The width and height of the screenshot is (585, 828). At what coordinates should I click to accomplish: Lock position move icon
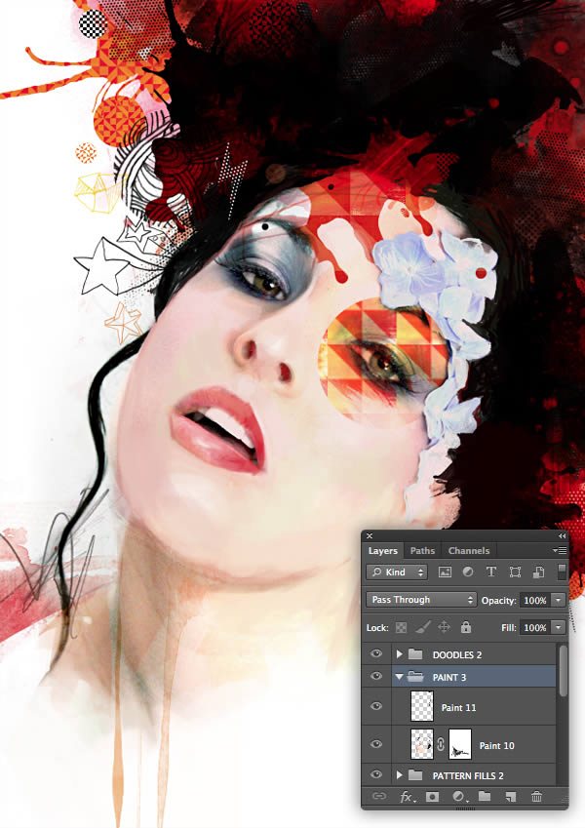(444, 627)
